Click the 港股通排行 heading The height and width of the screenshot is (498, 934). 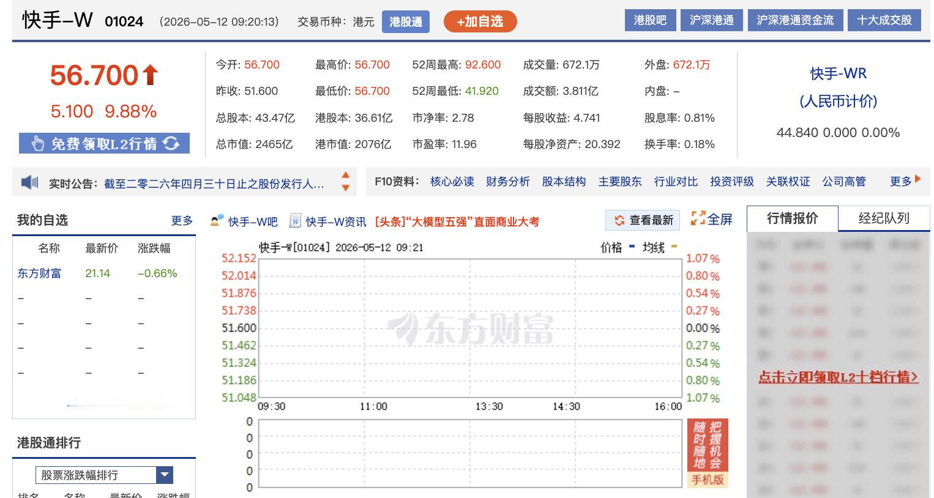coord(49,443)
